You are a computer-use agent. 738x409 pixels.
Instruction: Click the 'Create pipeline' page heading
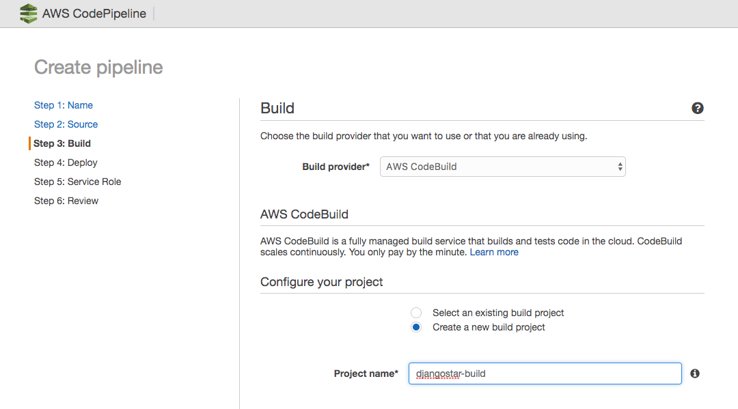point(98,68)
